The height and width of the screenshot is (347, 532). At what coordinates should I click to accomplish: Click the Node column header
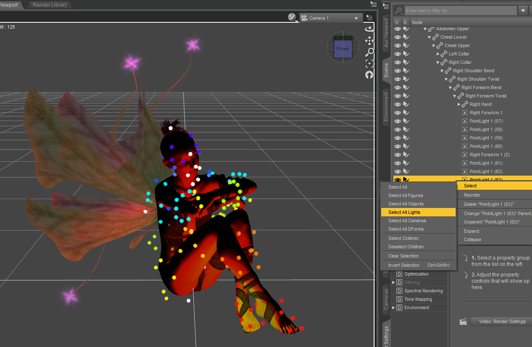tap(471, 22)
